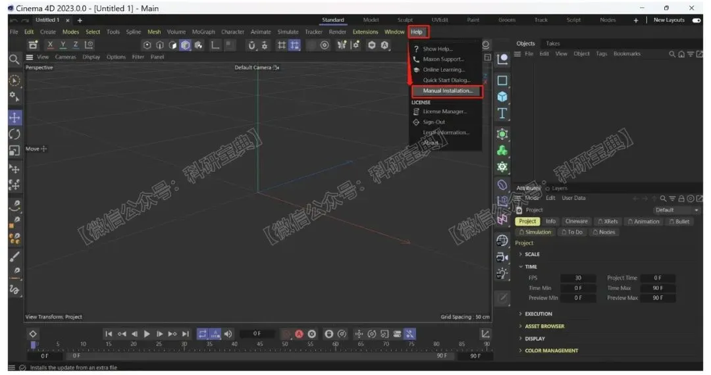Pick the brush paint tool icon
This screenshot has height=375, width=711.
coord(14,257)
